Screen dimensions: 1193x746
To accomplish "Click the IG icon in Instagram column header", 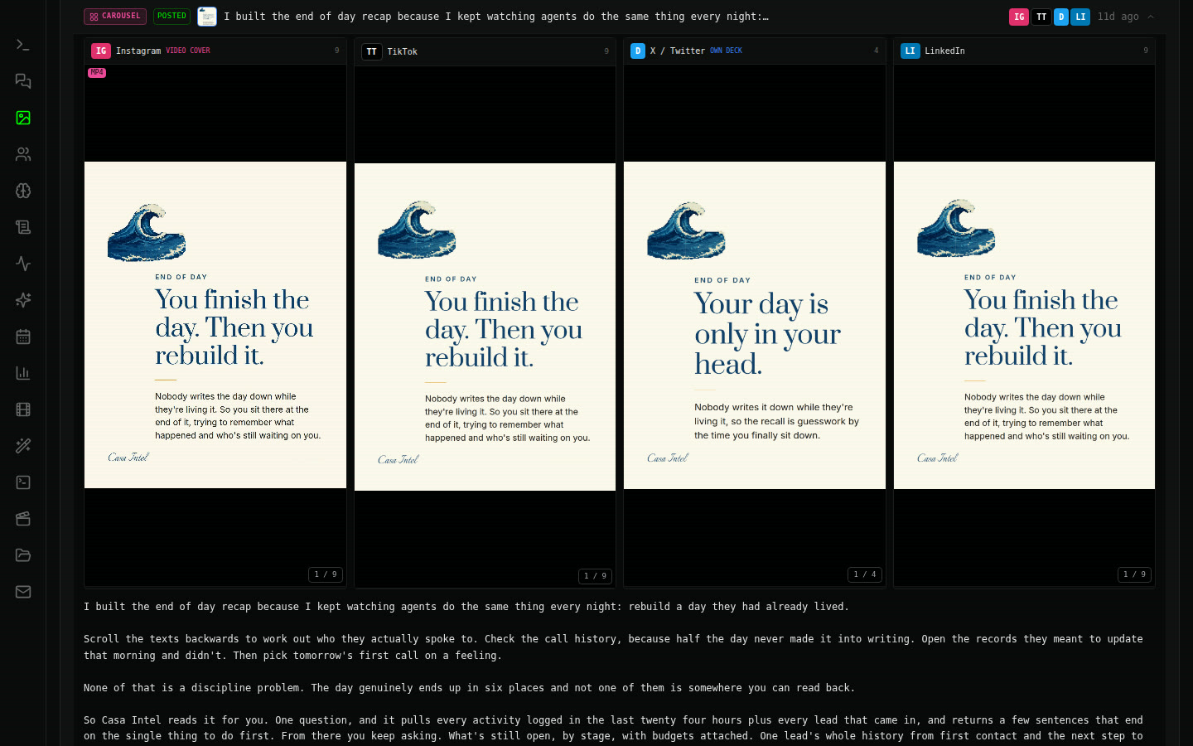I will [x=101, y=51].
